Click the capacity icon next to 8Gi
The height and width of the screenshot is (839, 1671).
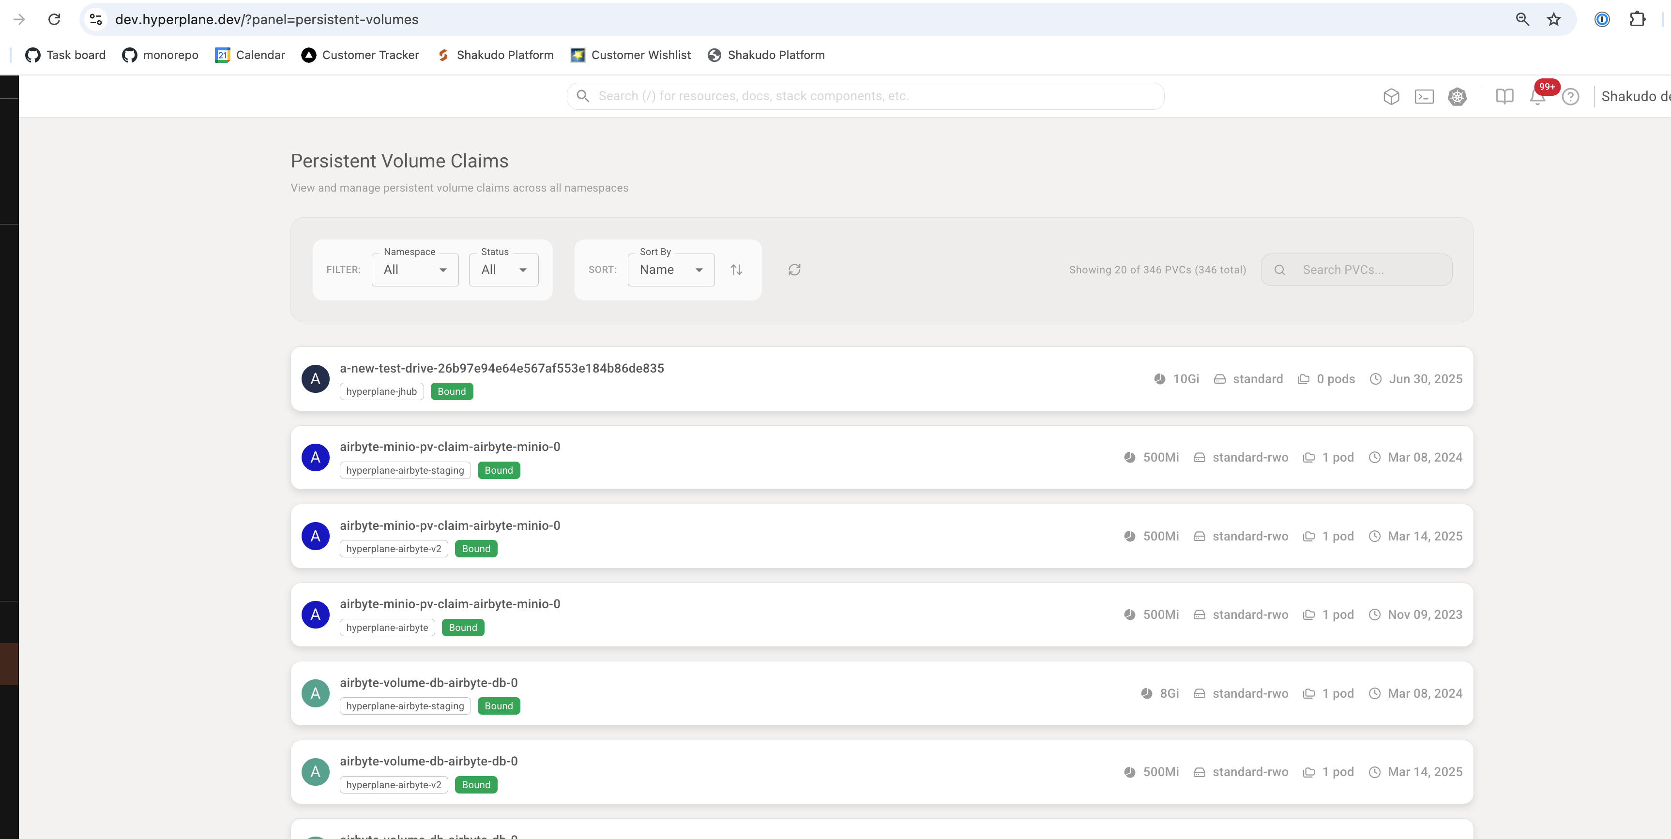pyautogui.click(x=1146, y=693)
